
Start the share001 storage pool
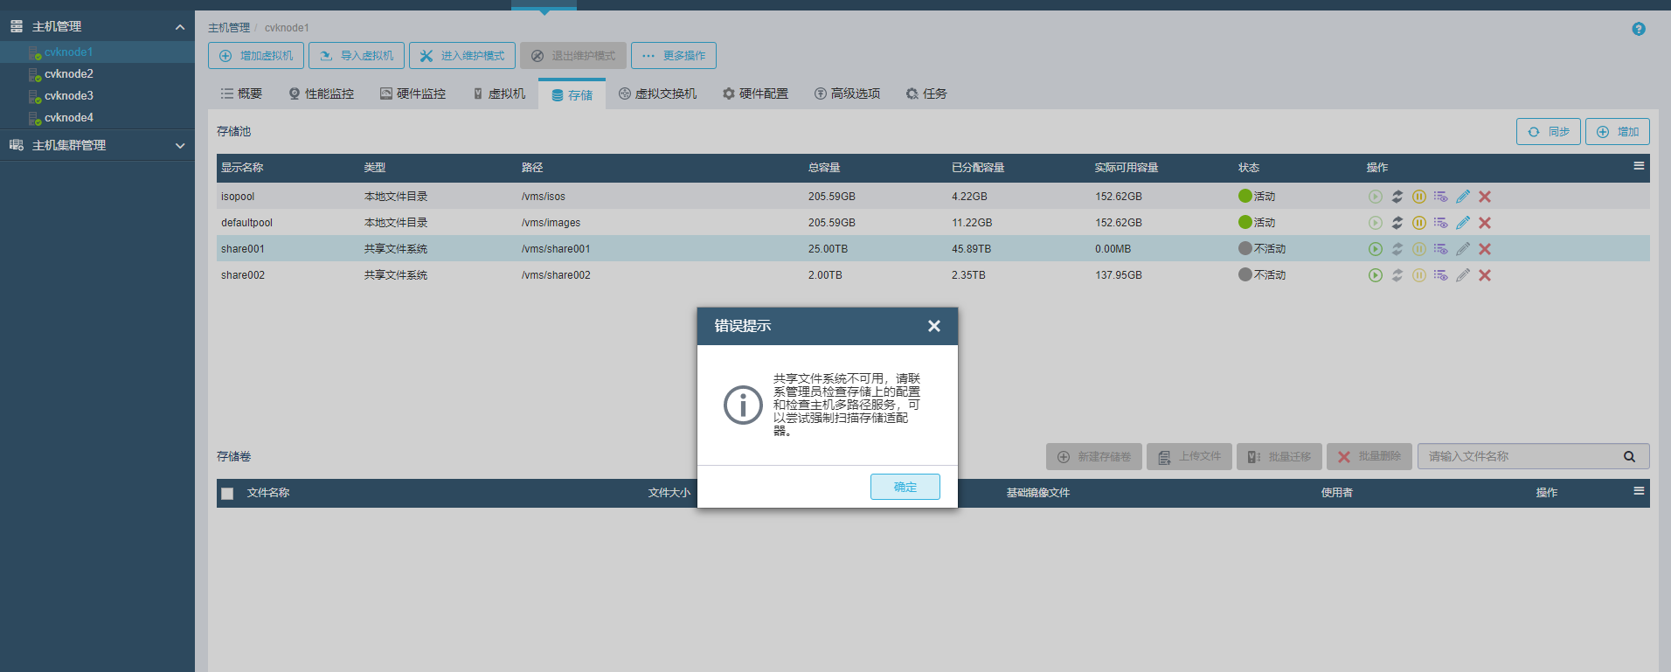click(1375, 249)
